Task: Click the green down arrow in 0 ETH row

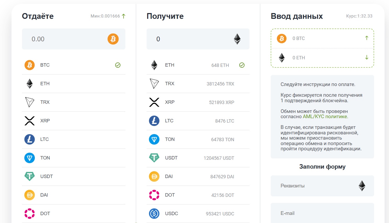Action: [367, 57]
